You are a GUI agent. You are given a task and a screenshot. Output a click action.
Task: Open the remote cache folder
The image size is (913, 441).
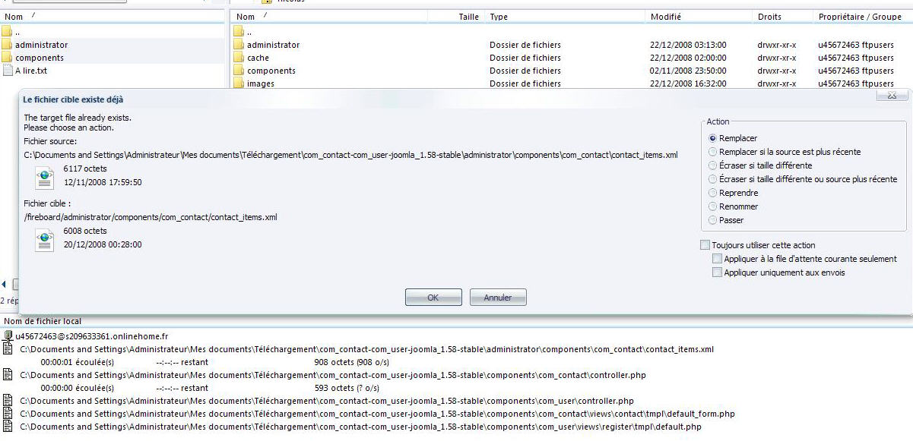point(258,58)
